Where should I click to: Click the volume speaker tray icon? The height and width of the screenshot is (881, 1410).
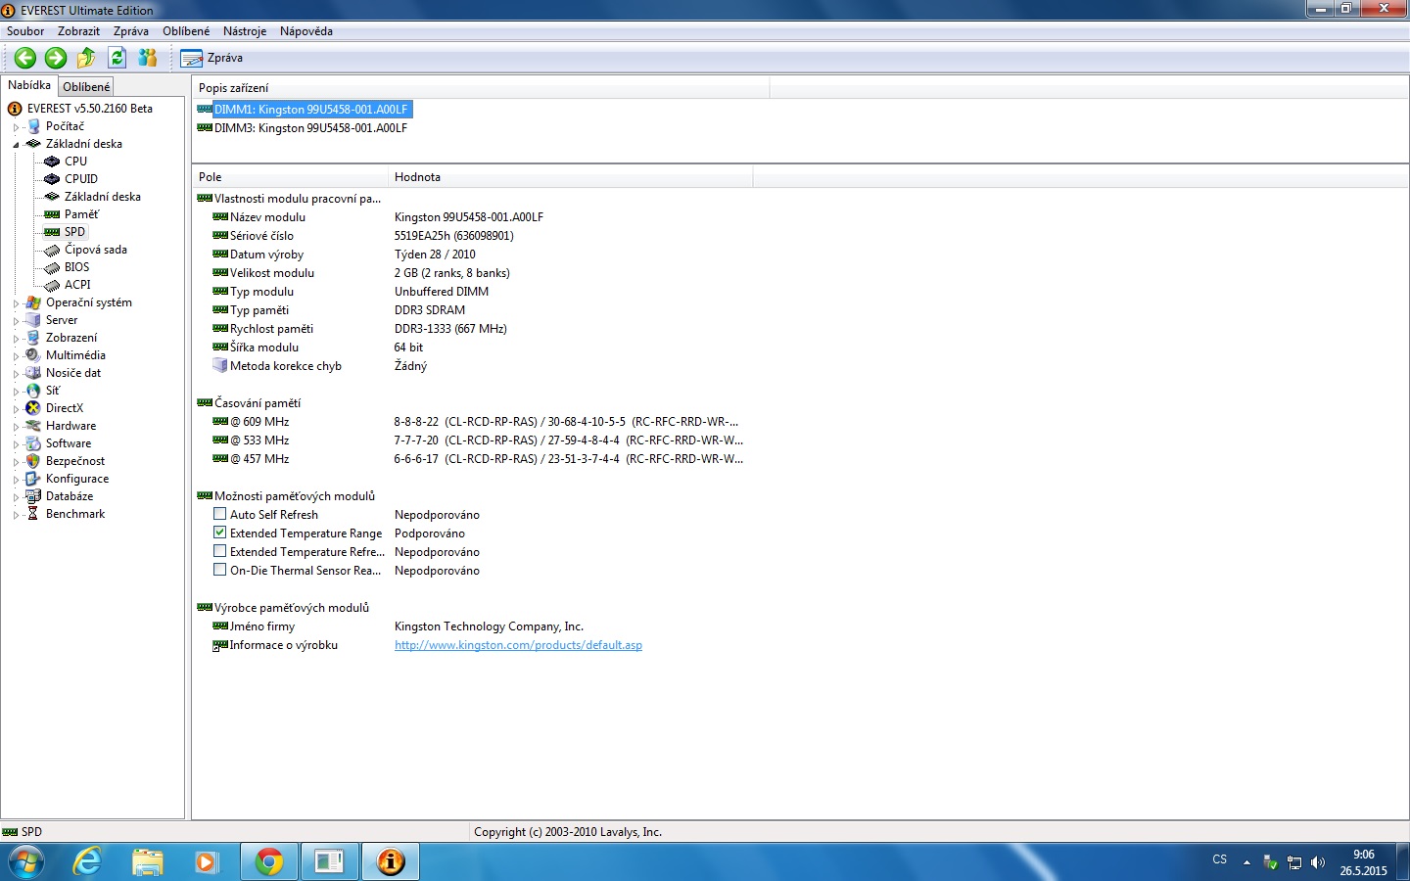(x=1318, y=862)
